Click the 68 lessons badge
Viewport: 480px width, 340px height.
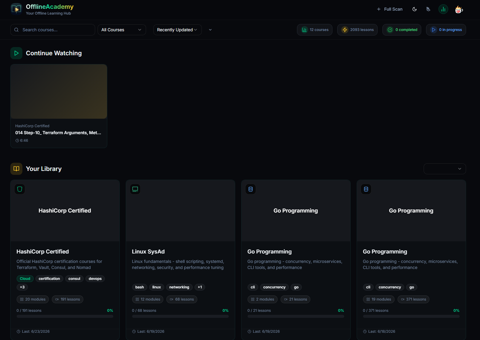click(x=182, y=299)
